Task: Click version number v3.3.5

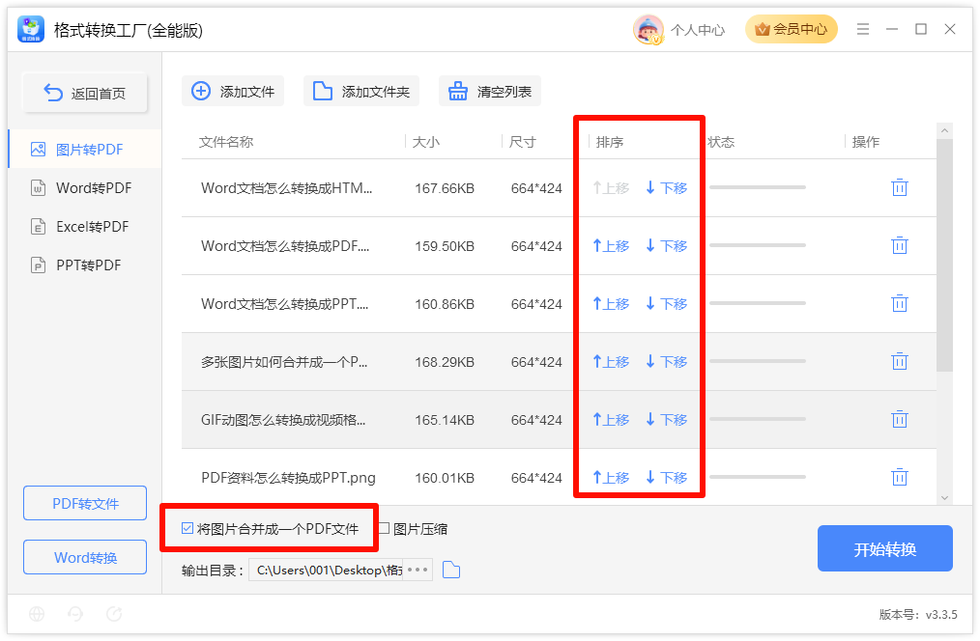Action: coord(941,614)
